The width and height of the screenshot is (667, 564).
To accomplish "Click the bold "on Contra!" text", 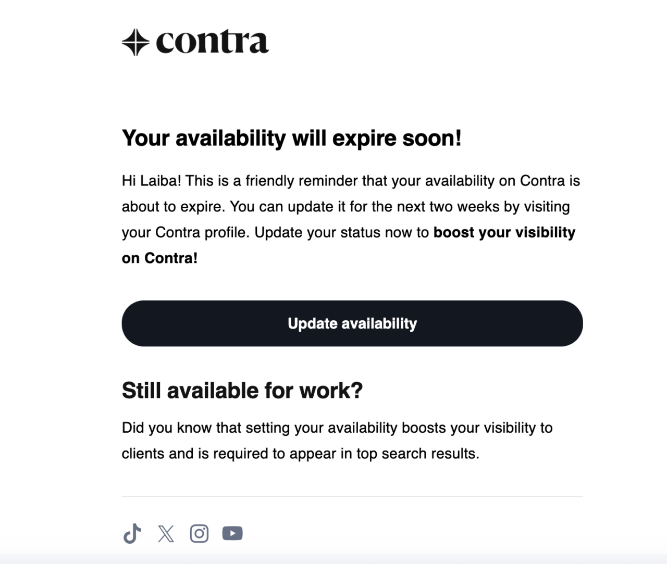I will [x=159, y=258].
